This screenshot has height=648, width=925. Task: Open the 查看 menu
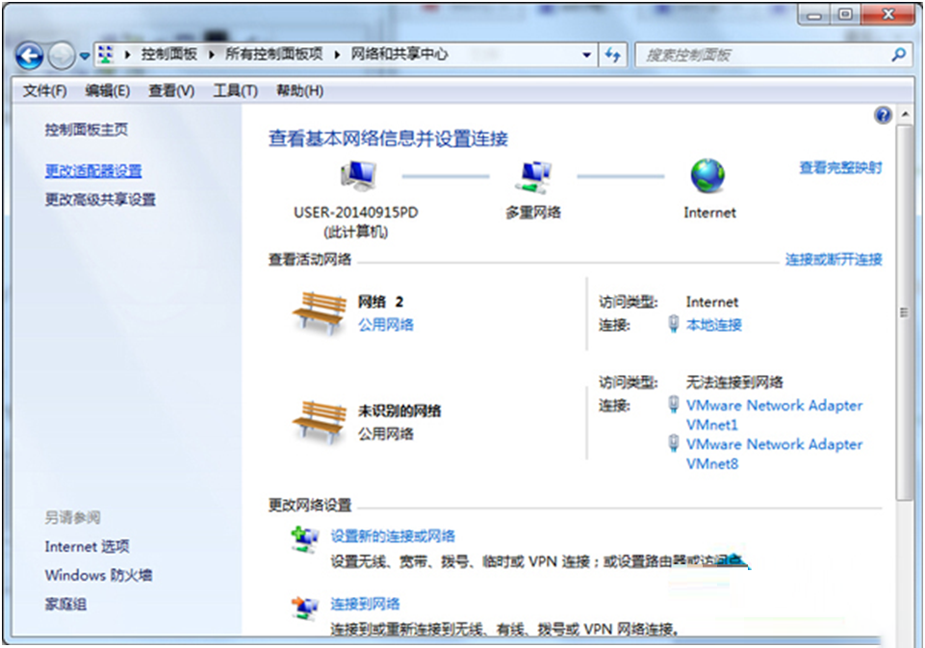click(x=168, y=90)
